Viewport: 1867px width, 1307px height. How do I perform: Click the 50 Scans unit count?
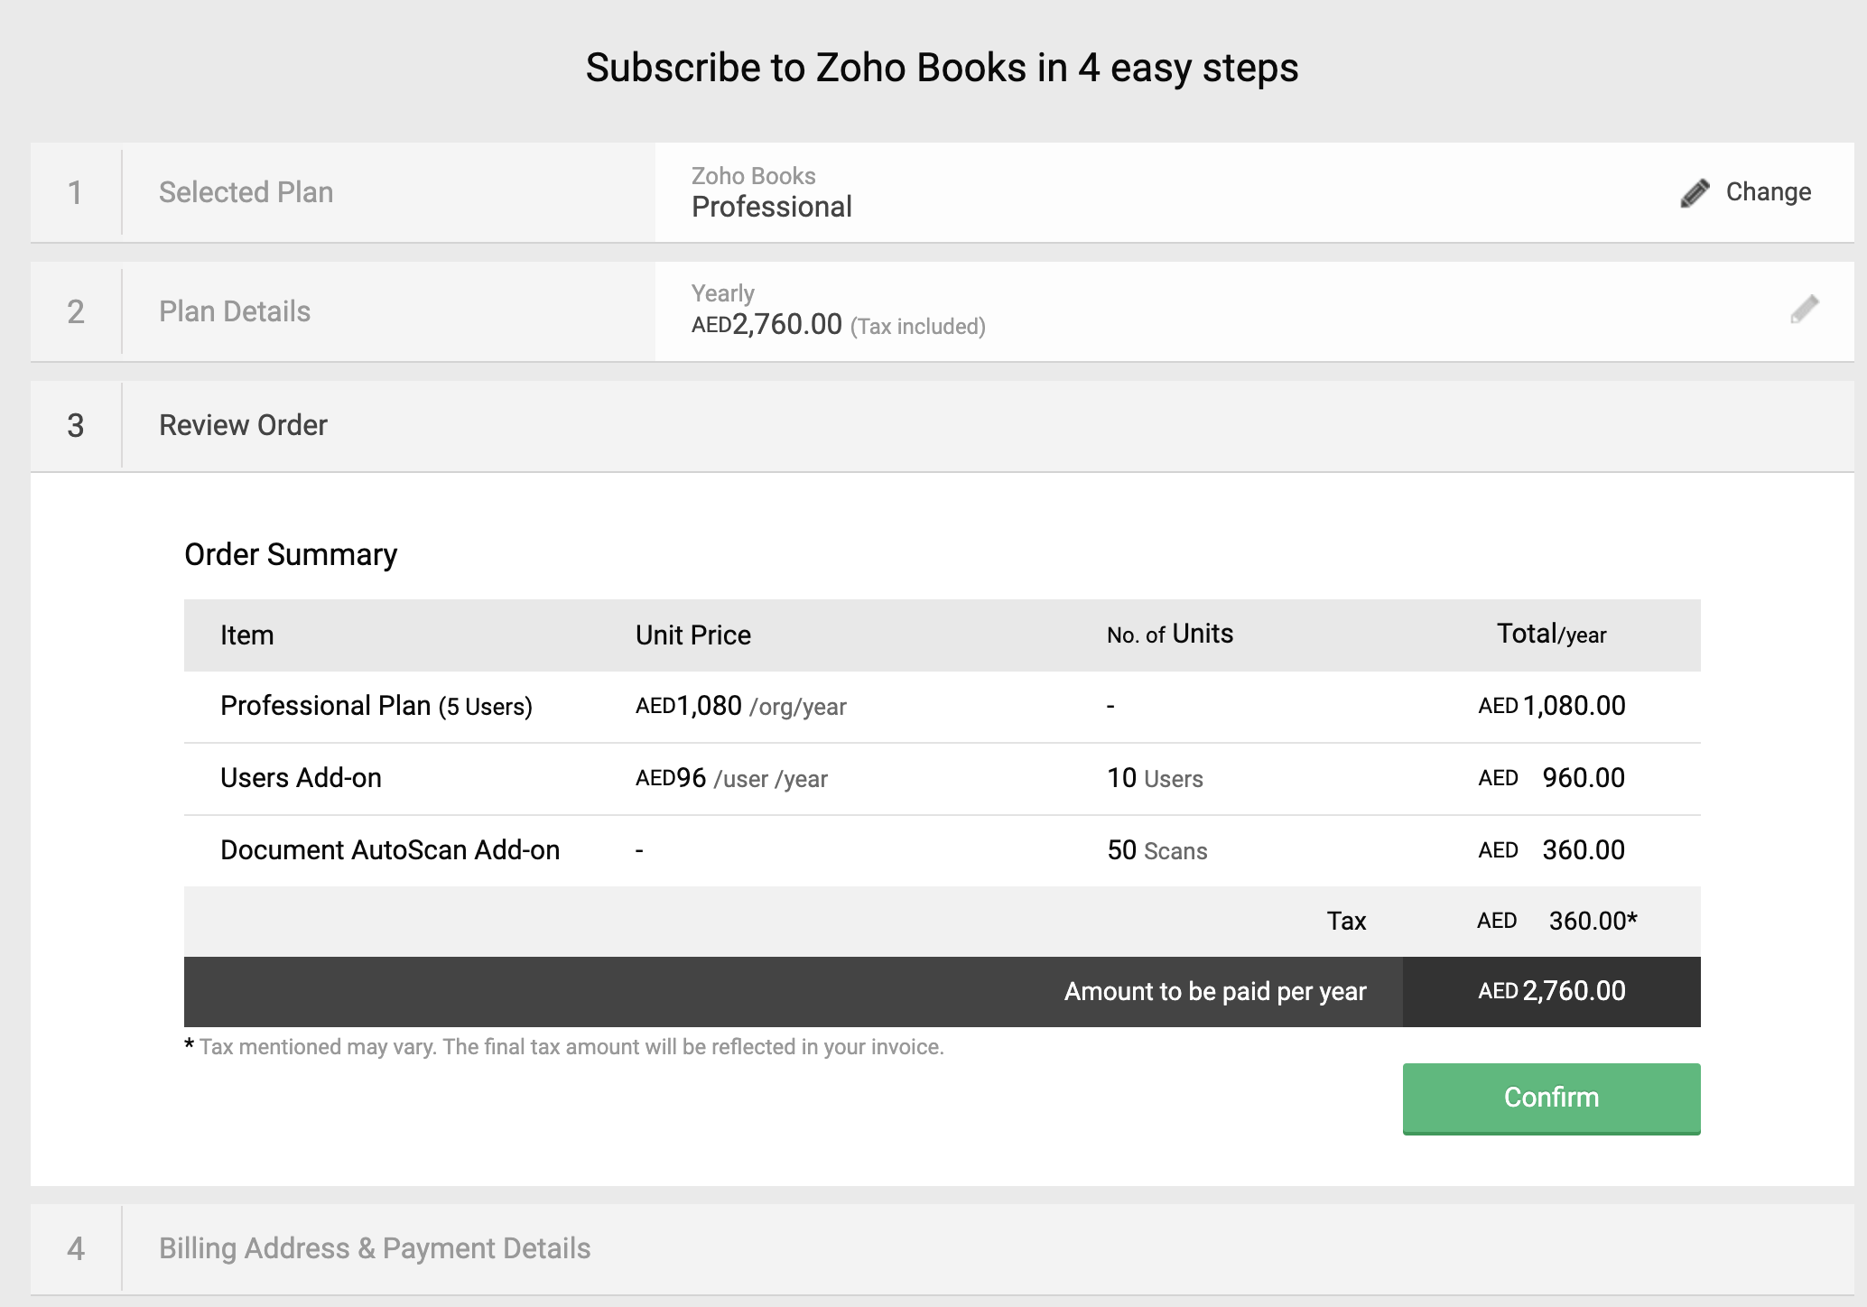(1156, 850)
